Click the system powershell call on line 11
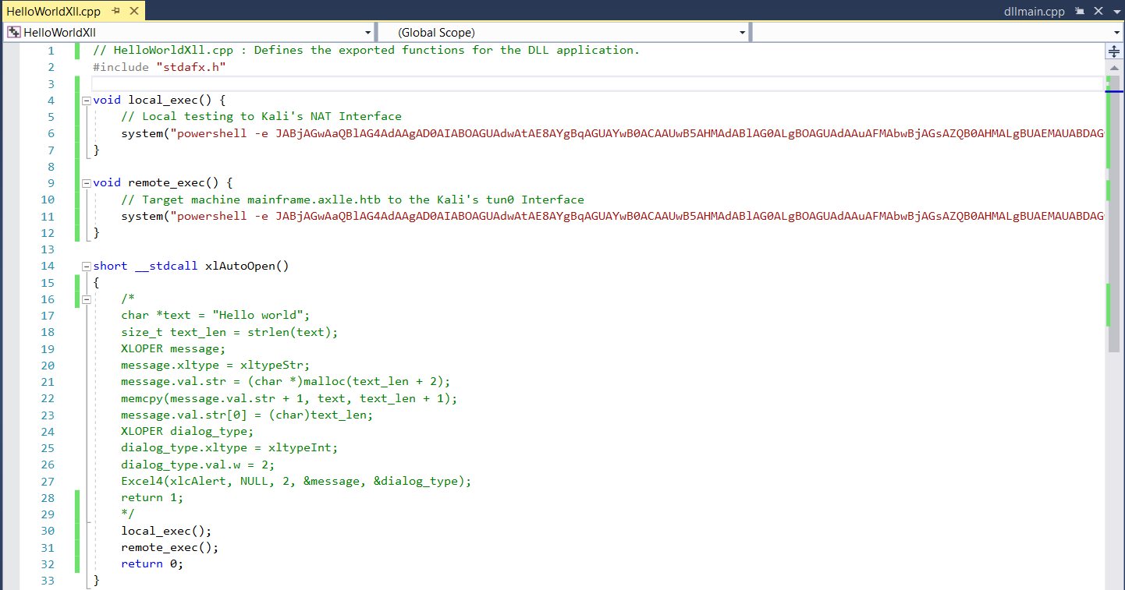 pos(612,216)
